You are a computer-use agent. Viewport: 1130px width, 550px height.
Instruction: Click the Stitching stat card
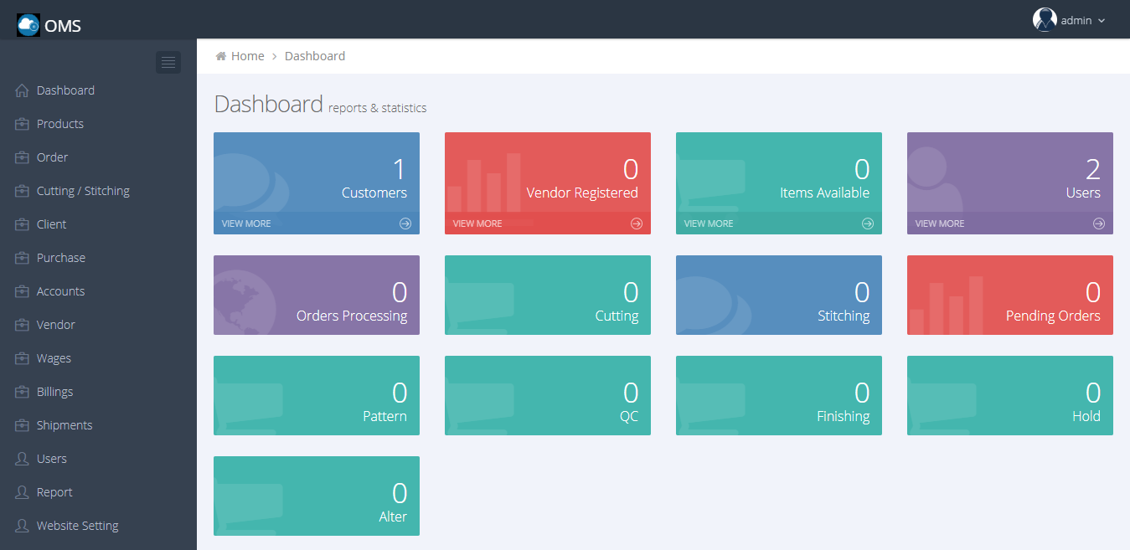click(779, 295)
